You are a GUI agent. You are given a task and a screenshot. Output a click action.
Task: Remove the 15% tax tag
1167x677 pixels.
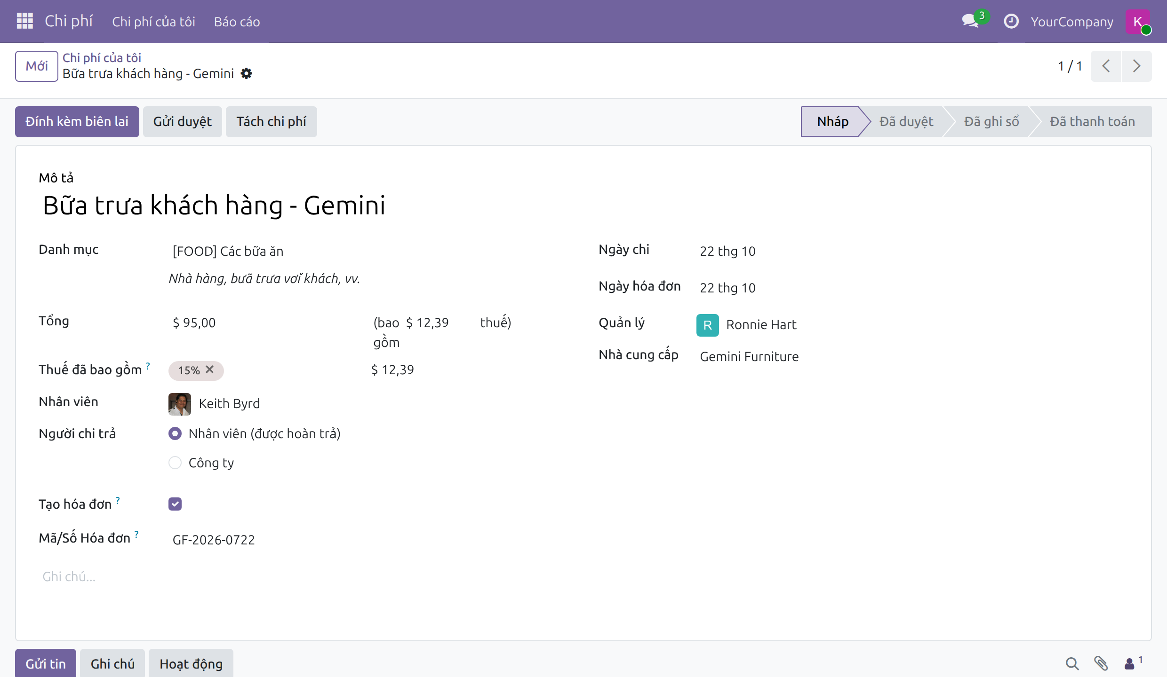(210, 370)
